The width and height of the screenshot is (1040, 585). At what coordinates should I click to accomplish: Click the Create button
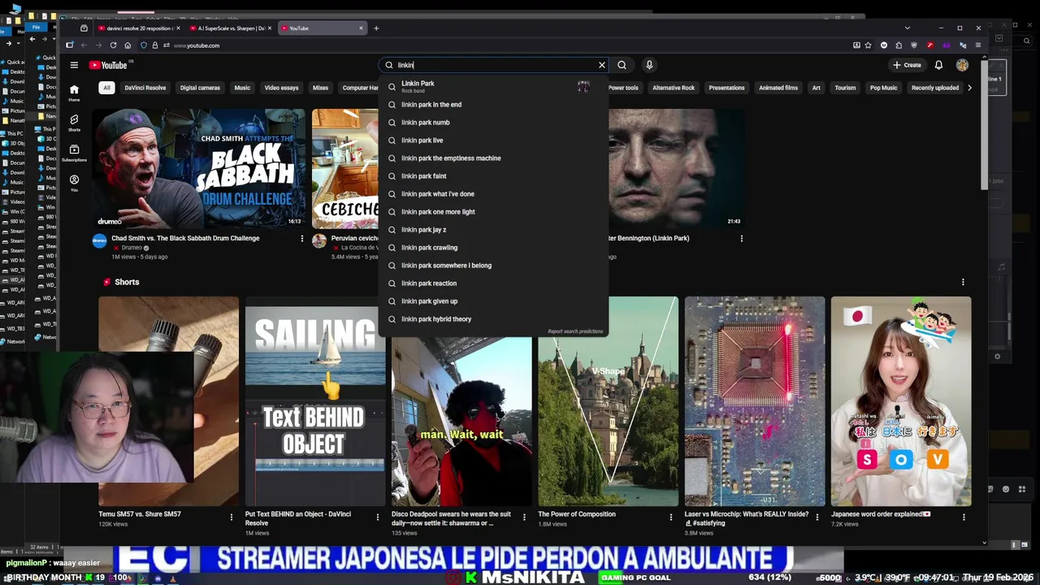[907, 65]
